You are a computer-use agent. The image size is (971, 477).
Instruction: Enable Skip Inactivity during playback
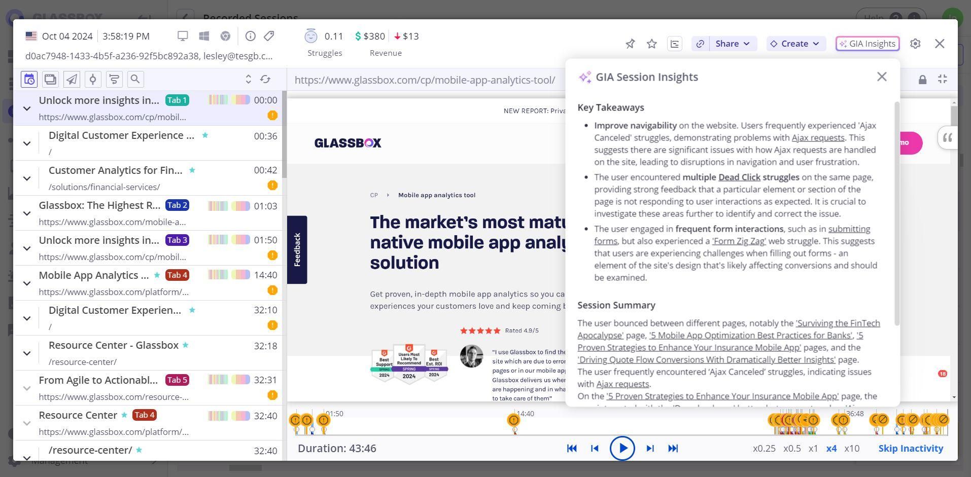911,449
